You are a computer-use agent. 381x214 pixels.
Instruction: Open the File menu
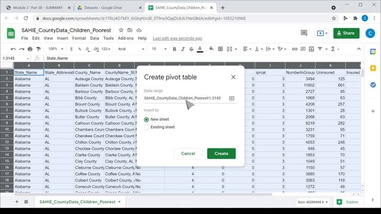24,38
